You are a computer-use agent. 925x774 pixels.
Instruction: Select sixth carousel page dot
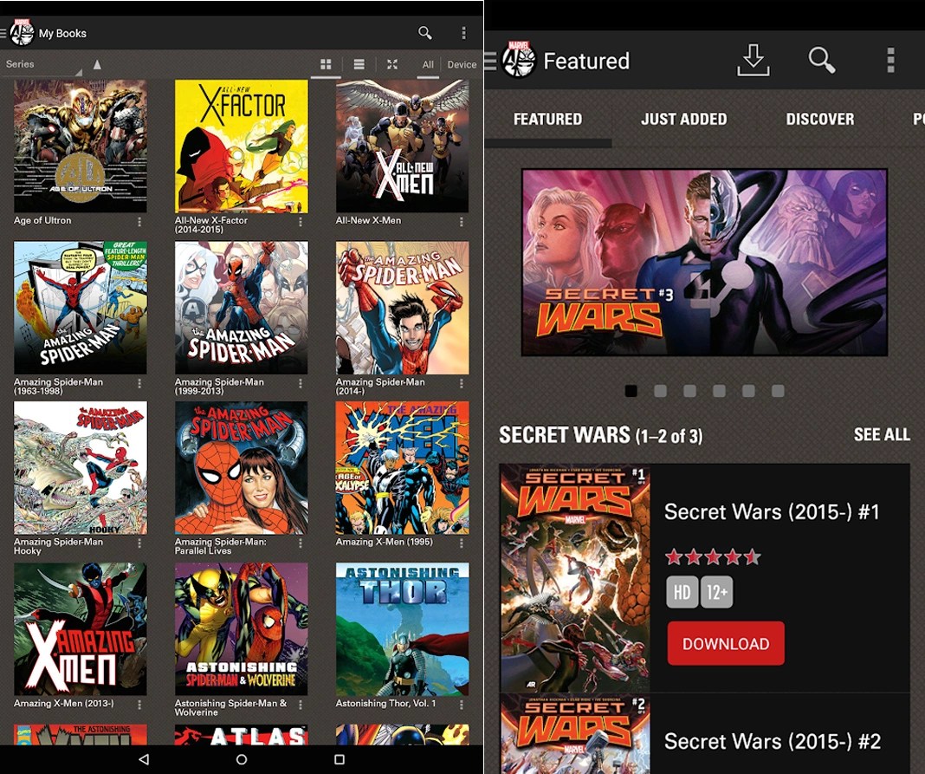pyautogui.click(x=778, y=391)
